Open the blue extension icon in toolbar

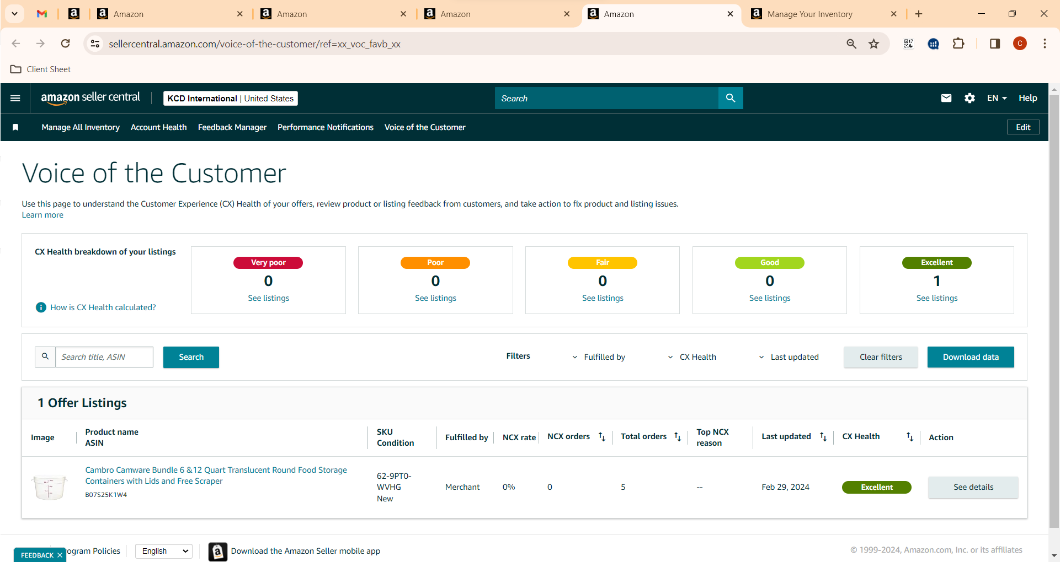933,44
